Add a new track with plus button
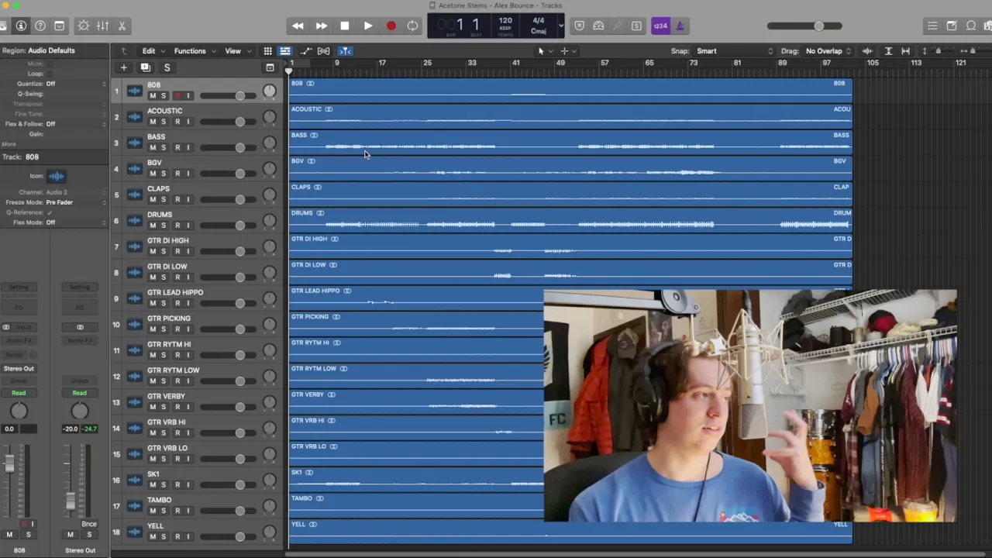This screenshot has height=558, width=992. tap(123, 67)
